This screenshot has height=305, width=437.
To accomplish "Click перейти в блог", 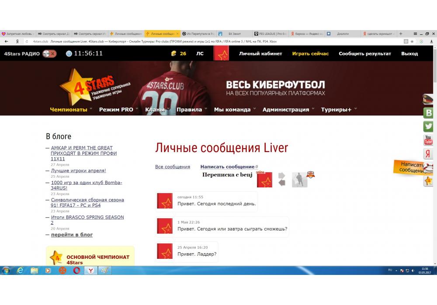I will pyautogui.click(x=72, y=235).
